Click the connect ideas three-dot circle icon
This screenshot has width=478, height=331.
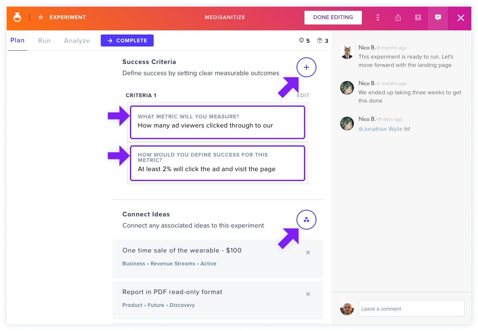pyautogui.click(x=306, y=220)
